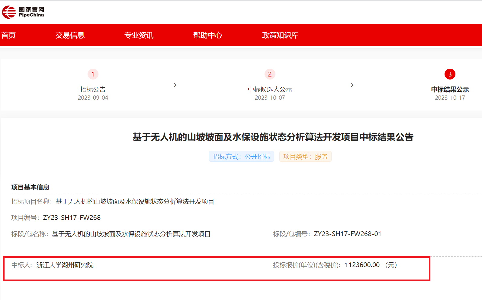The width and height of the screenshot is (482, 300).
Task: Open the 专业资讯 menu
Action: (139, 35)
